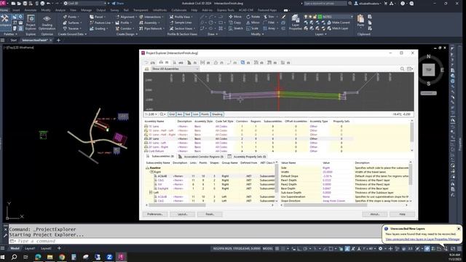Screen dimensions: 466x262
Task: Toggle the Shading display button
Action: [217, 114]
